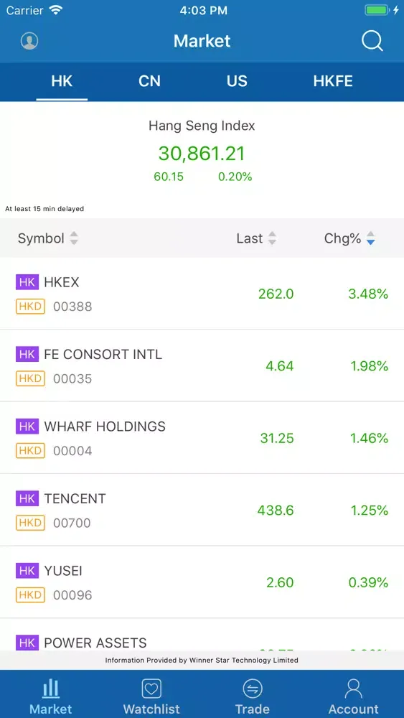Select the HKFE market tab
The height and width of the screenshot is (718, 404).
333,82
